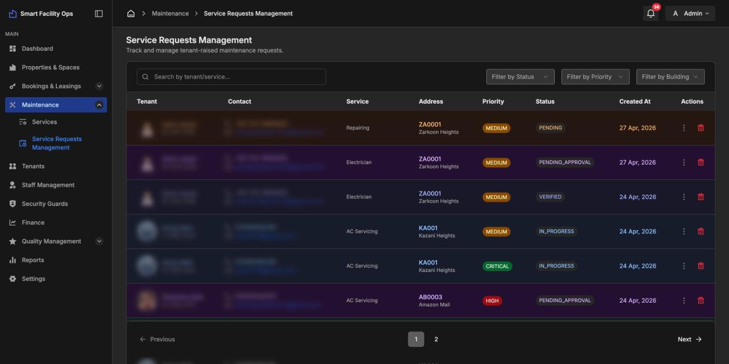Click the VERIFIED status badge
Screen dimensions: 729x364
[x=550, y=197]
